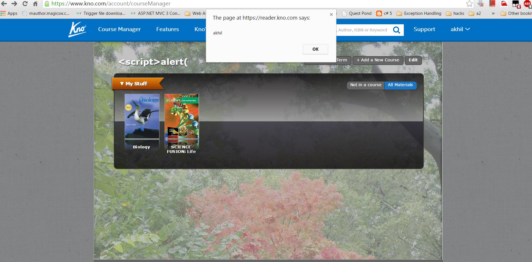Viewport: 532px width, 262px height.
Task: Reload the page with the refresh icon
Action: click(25, 4)
